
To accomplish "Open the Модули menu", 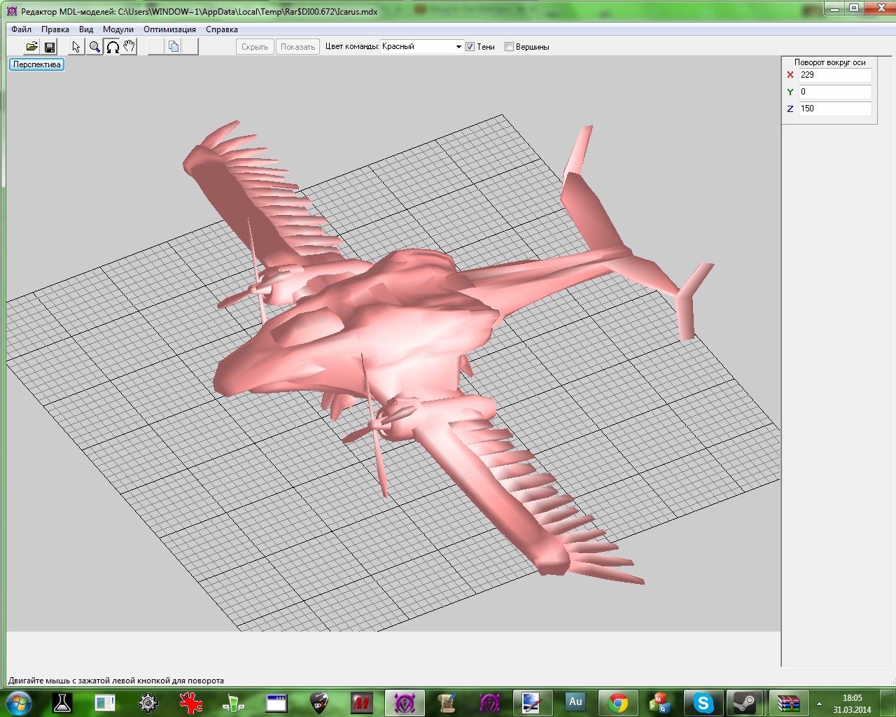I will coord(118,29).
